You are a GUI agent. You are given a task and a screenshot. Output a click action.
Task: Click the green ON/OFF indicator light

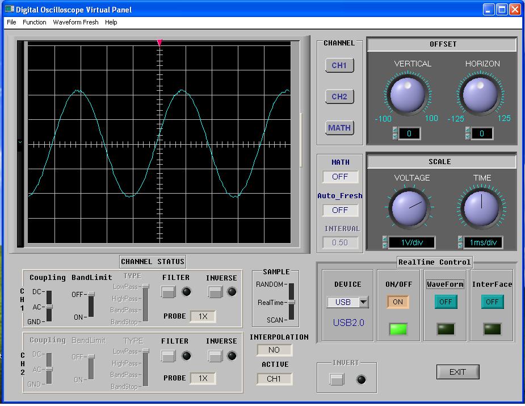398,329
